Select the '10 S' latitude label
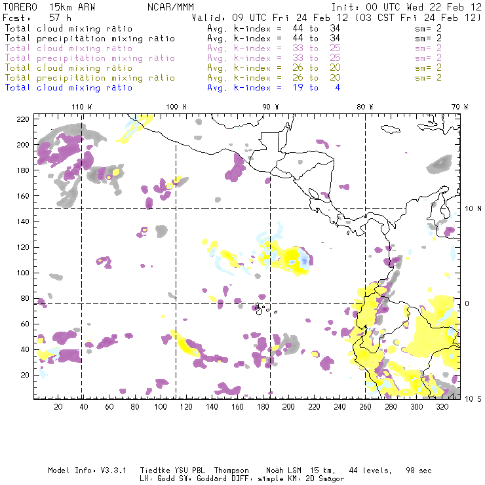Screen dimensions: 485x485 tap(473, 399)
